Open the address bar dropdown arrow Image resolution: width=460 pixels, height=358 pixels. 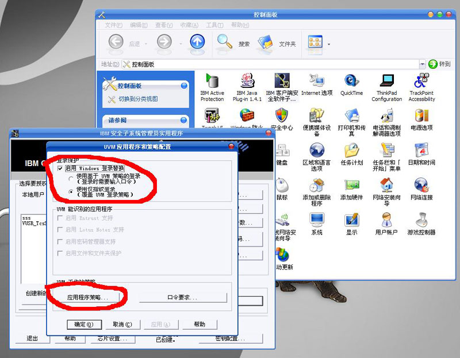click(x=422, y=64)
